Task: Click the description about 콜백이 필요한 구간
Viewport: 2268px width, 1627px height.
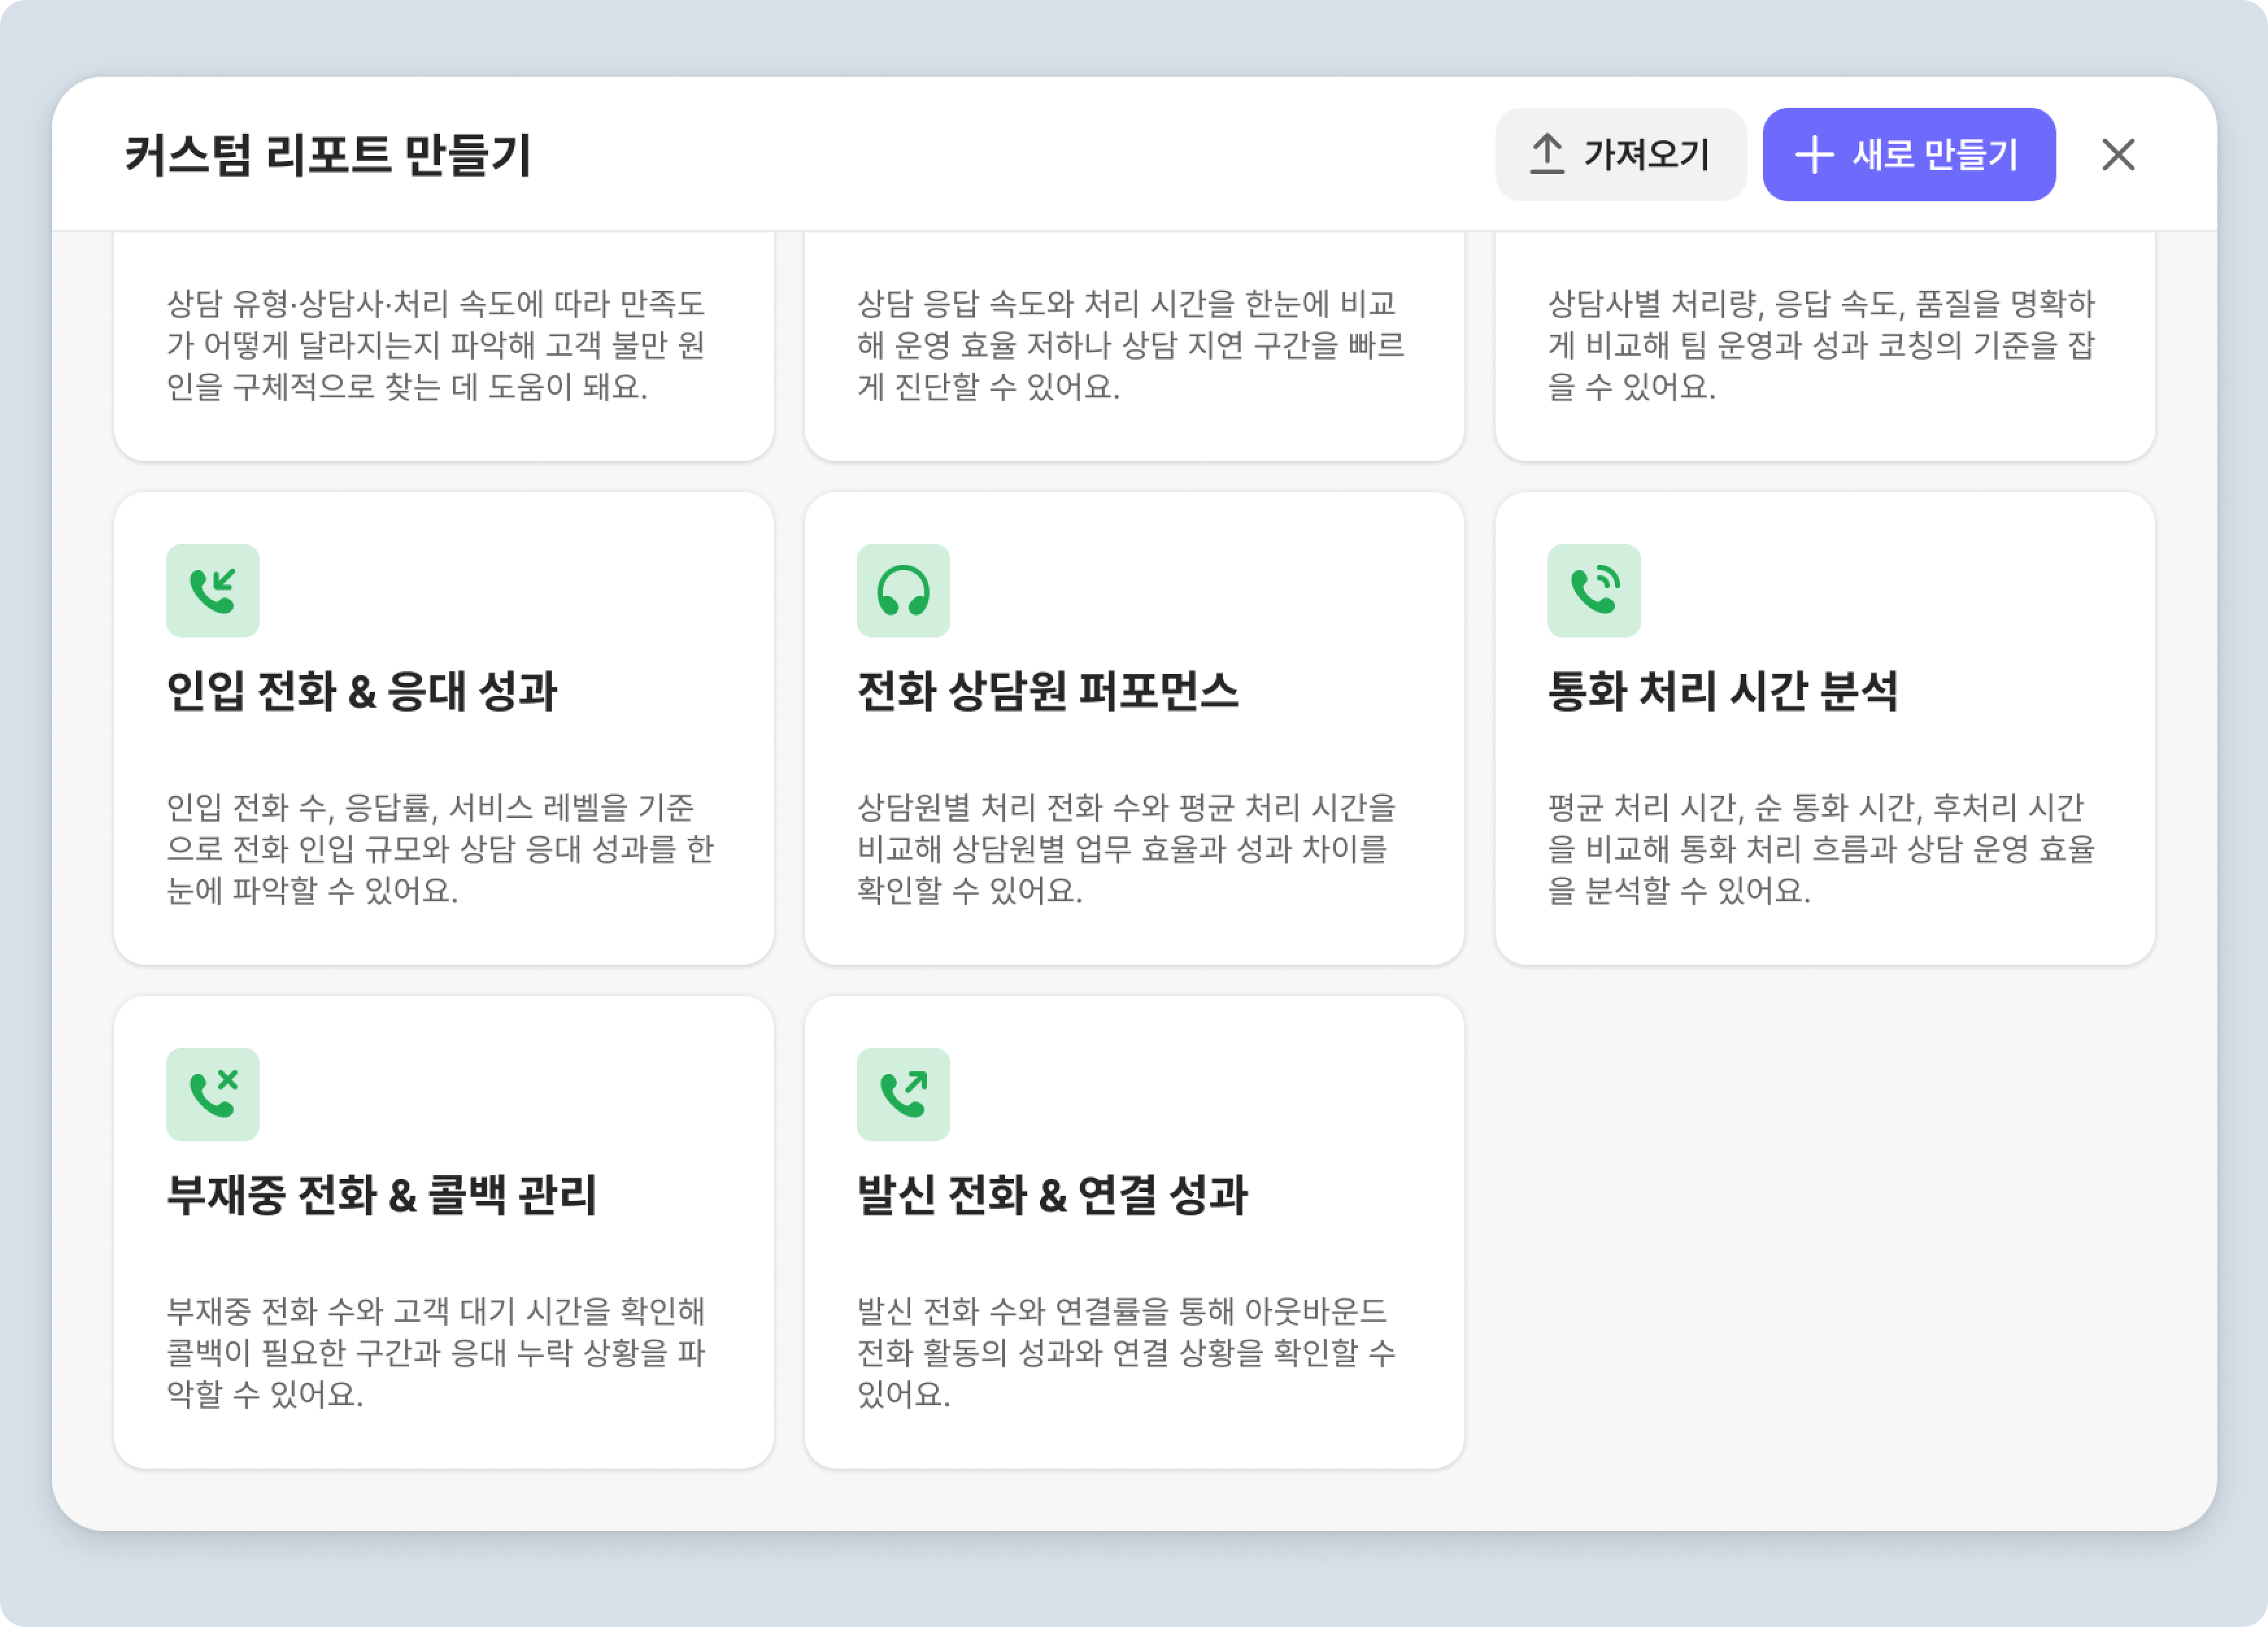Action: [436, 1351]
